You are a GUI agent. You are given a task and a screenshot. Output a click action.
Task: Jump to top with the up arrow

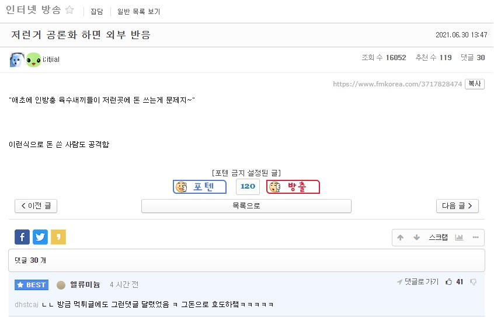point(400,238)
